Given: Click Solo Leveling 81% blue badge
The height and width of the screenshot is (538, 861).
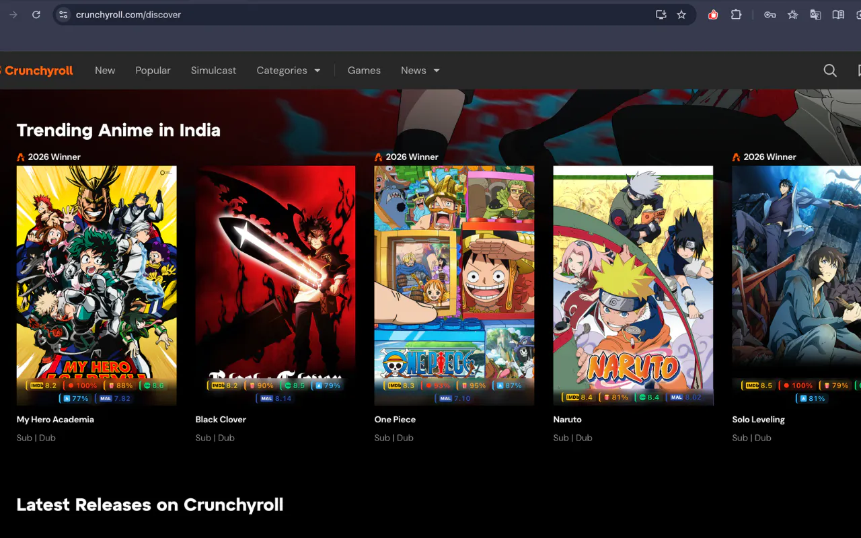Looking at the screenshot, I should pyautogui.click(x=812, y=399).
